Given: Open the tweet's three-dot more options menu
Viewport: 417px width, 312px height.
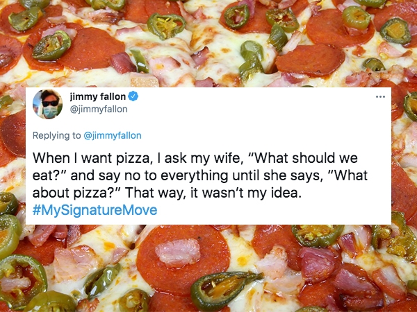Looking at the screenshot, I should [x=379, y=97].
